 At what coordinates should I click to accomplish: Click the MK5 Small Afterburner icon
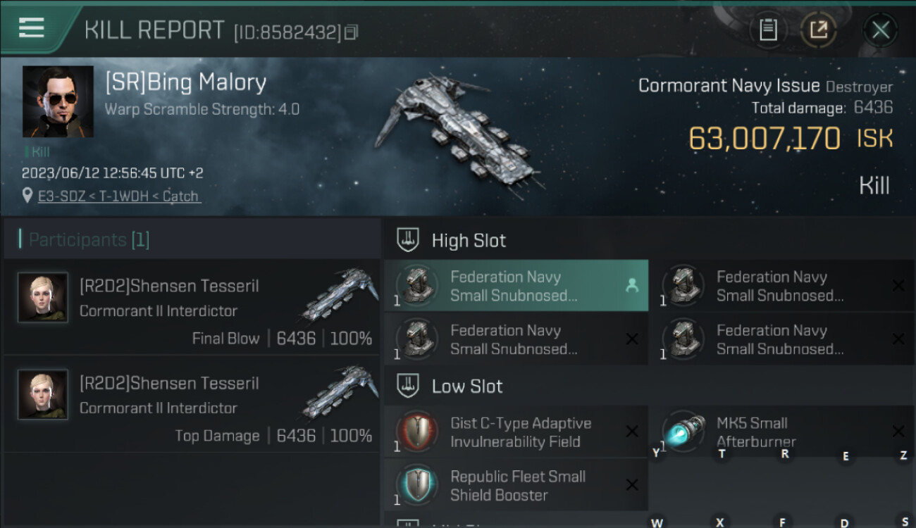pyautogui.click(x=683, y=432)
